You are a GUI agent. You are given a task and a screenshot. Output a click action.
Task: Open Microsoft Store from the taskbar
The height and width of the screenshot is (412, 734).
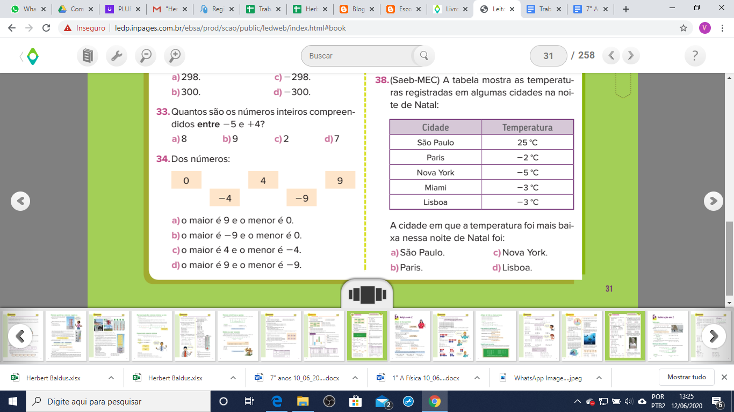[x=356, y=401]
